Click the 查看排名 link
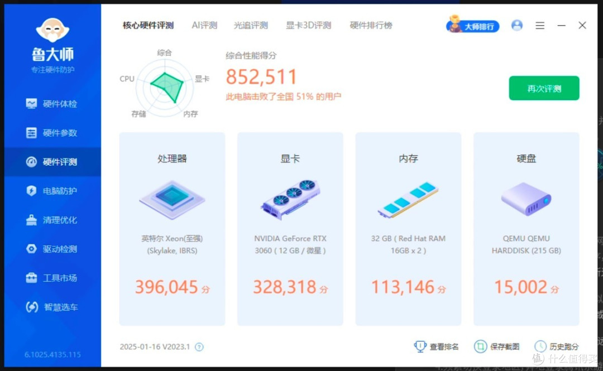Viewport: 603px width, 371px height. [x=437, y=346]
